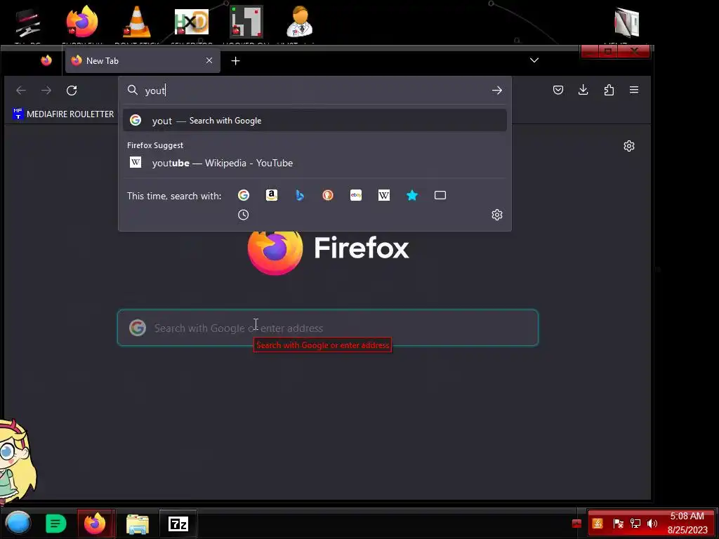Search open Tabs with the rectangle icon
This screenshot has width=719, height=539.
440,195
